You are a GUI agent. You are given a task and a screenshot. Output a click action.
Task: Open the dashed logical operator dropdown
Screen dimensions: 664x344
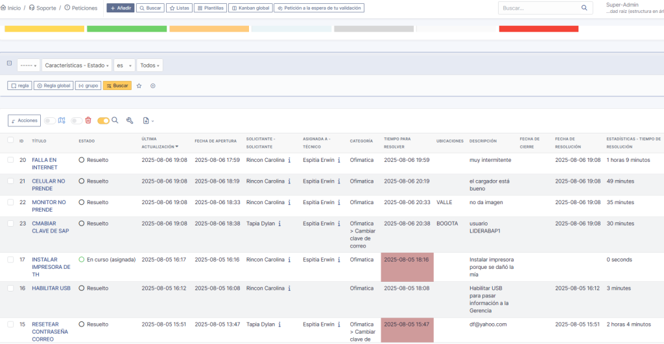click(29, 65)
